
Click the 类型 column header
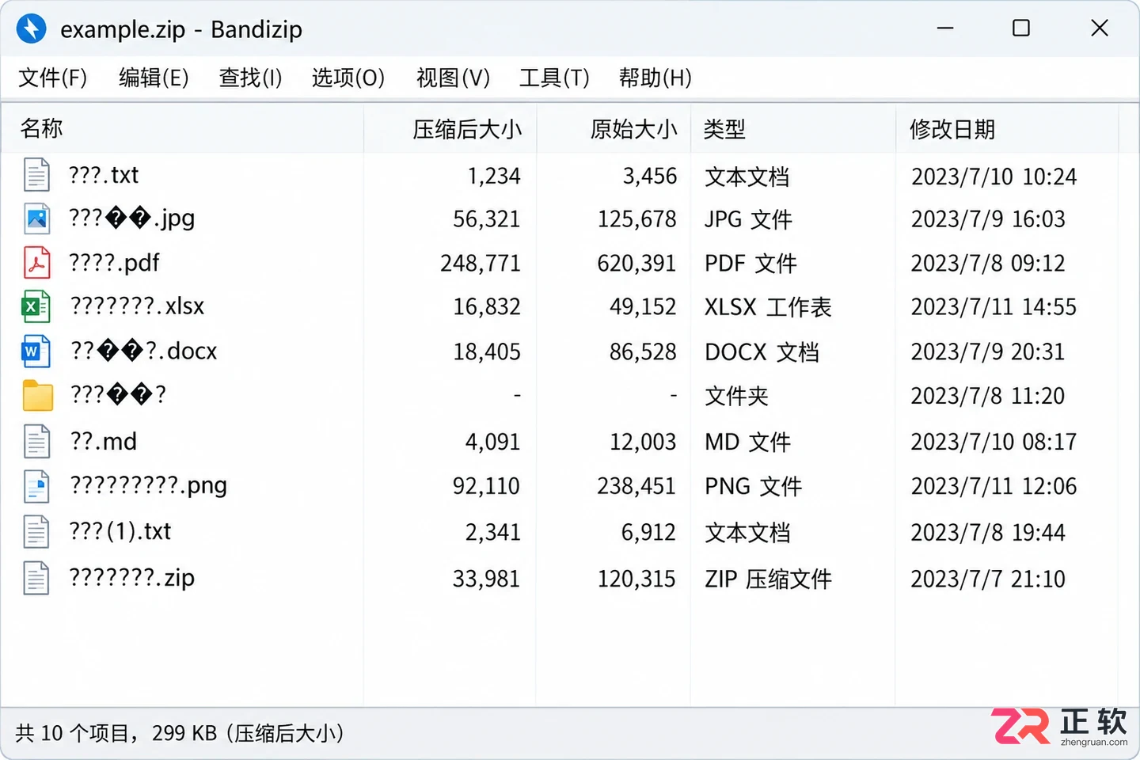(793, 128)
